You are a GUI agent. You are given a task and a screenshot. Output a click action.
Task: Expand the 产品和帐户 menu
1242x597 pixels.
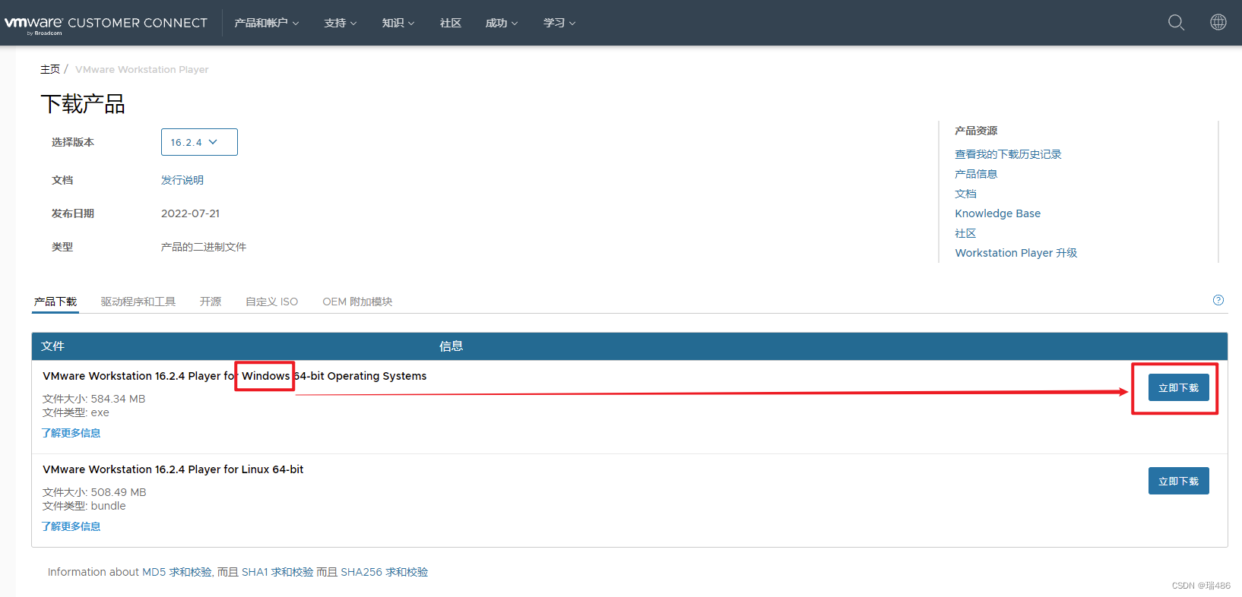267,23
